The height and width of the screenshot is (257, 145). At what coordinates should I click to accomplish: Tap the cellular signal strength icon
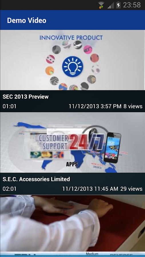tap(111, 5)
